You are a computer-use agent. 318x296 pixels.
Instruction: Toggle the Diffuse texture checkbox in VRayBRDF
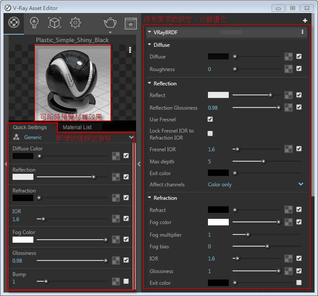tap(299, 56)
